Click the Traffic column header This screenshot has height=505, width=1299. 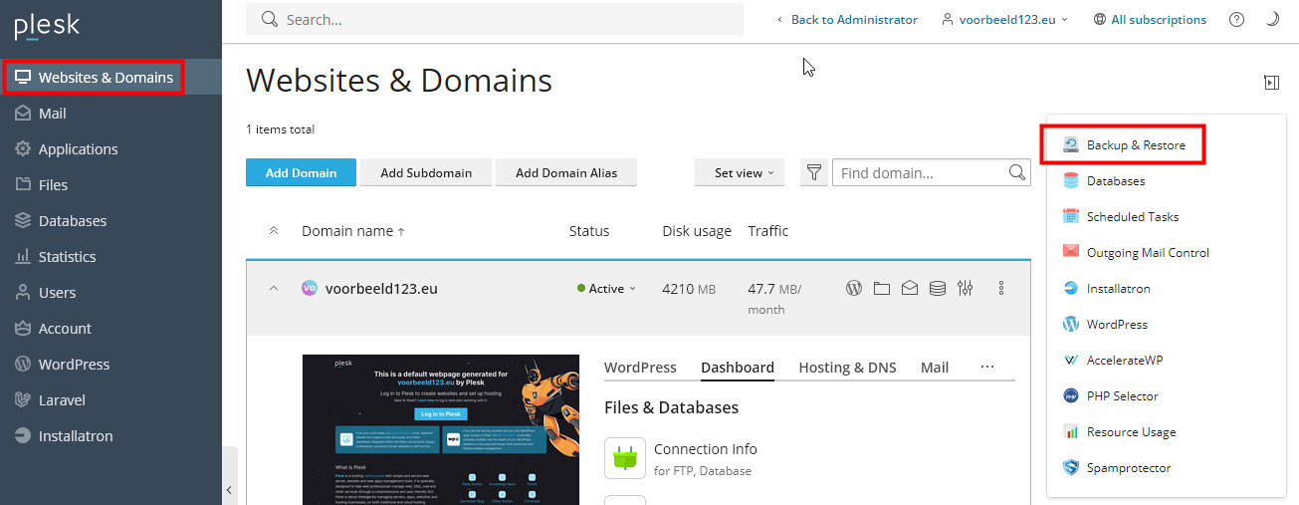[768, 231]
